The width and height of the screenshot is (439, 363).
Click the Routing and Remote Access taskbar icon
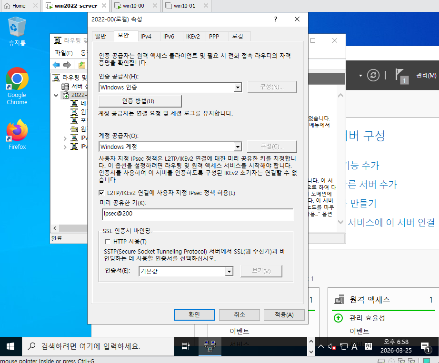(x=210, y=346)
